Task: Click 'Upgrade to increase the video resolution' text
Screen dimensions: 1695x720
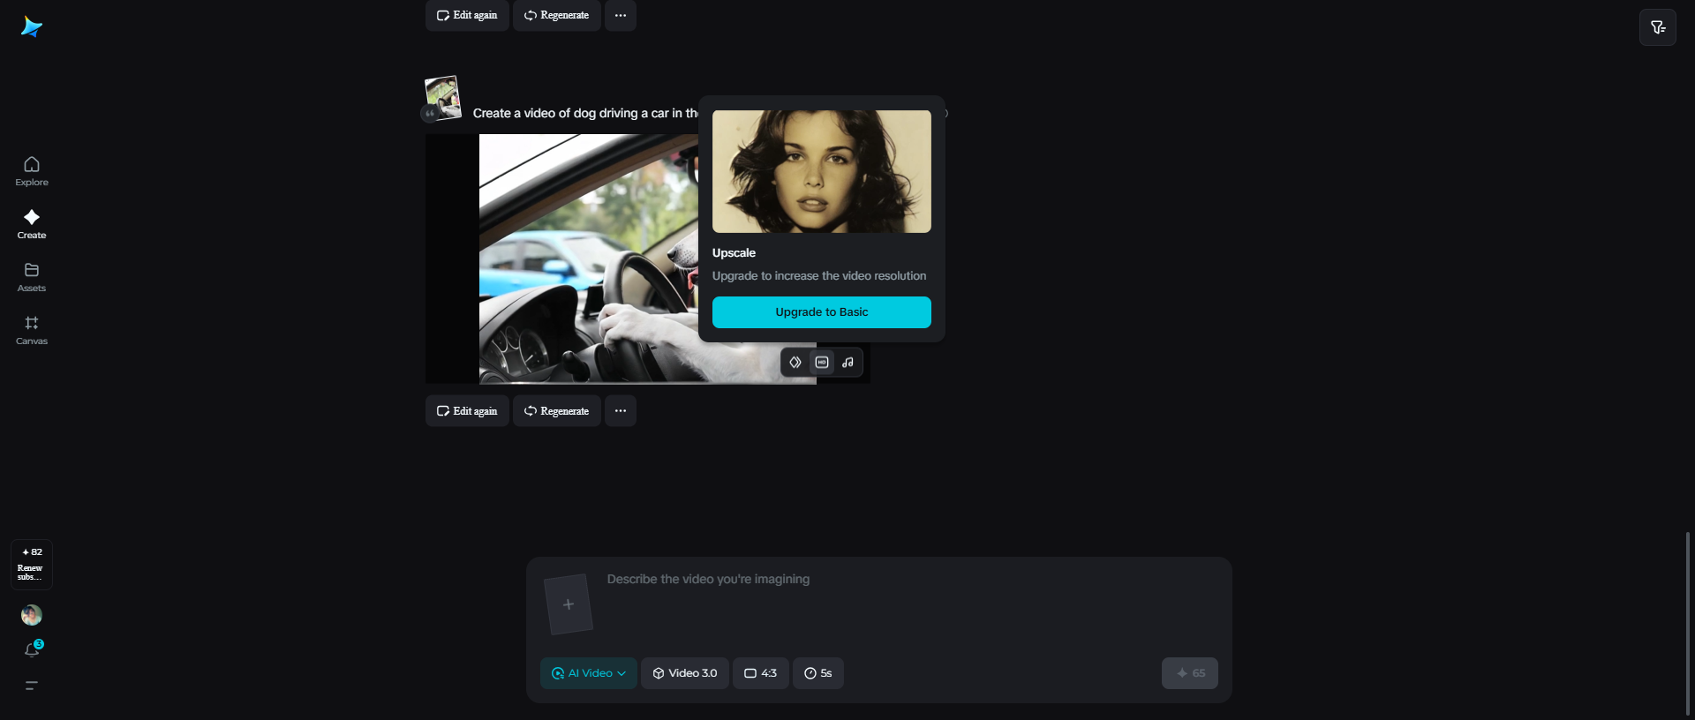Action: 819,276
